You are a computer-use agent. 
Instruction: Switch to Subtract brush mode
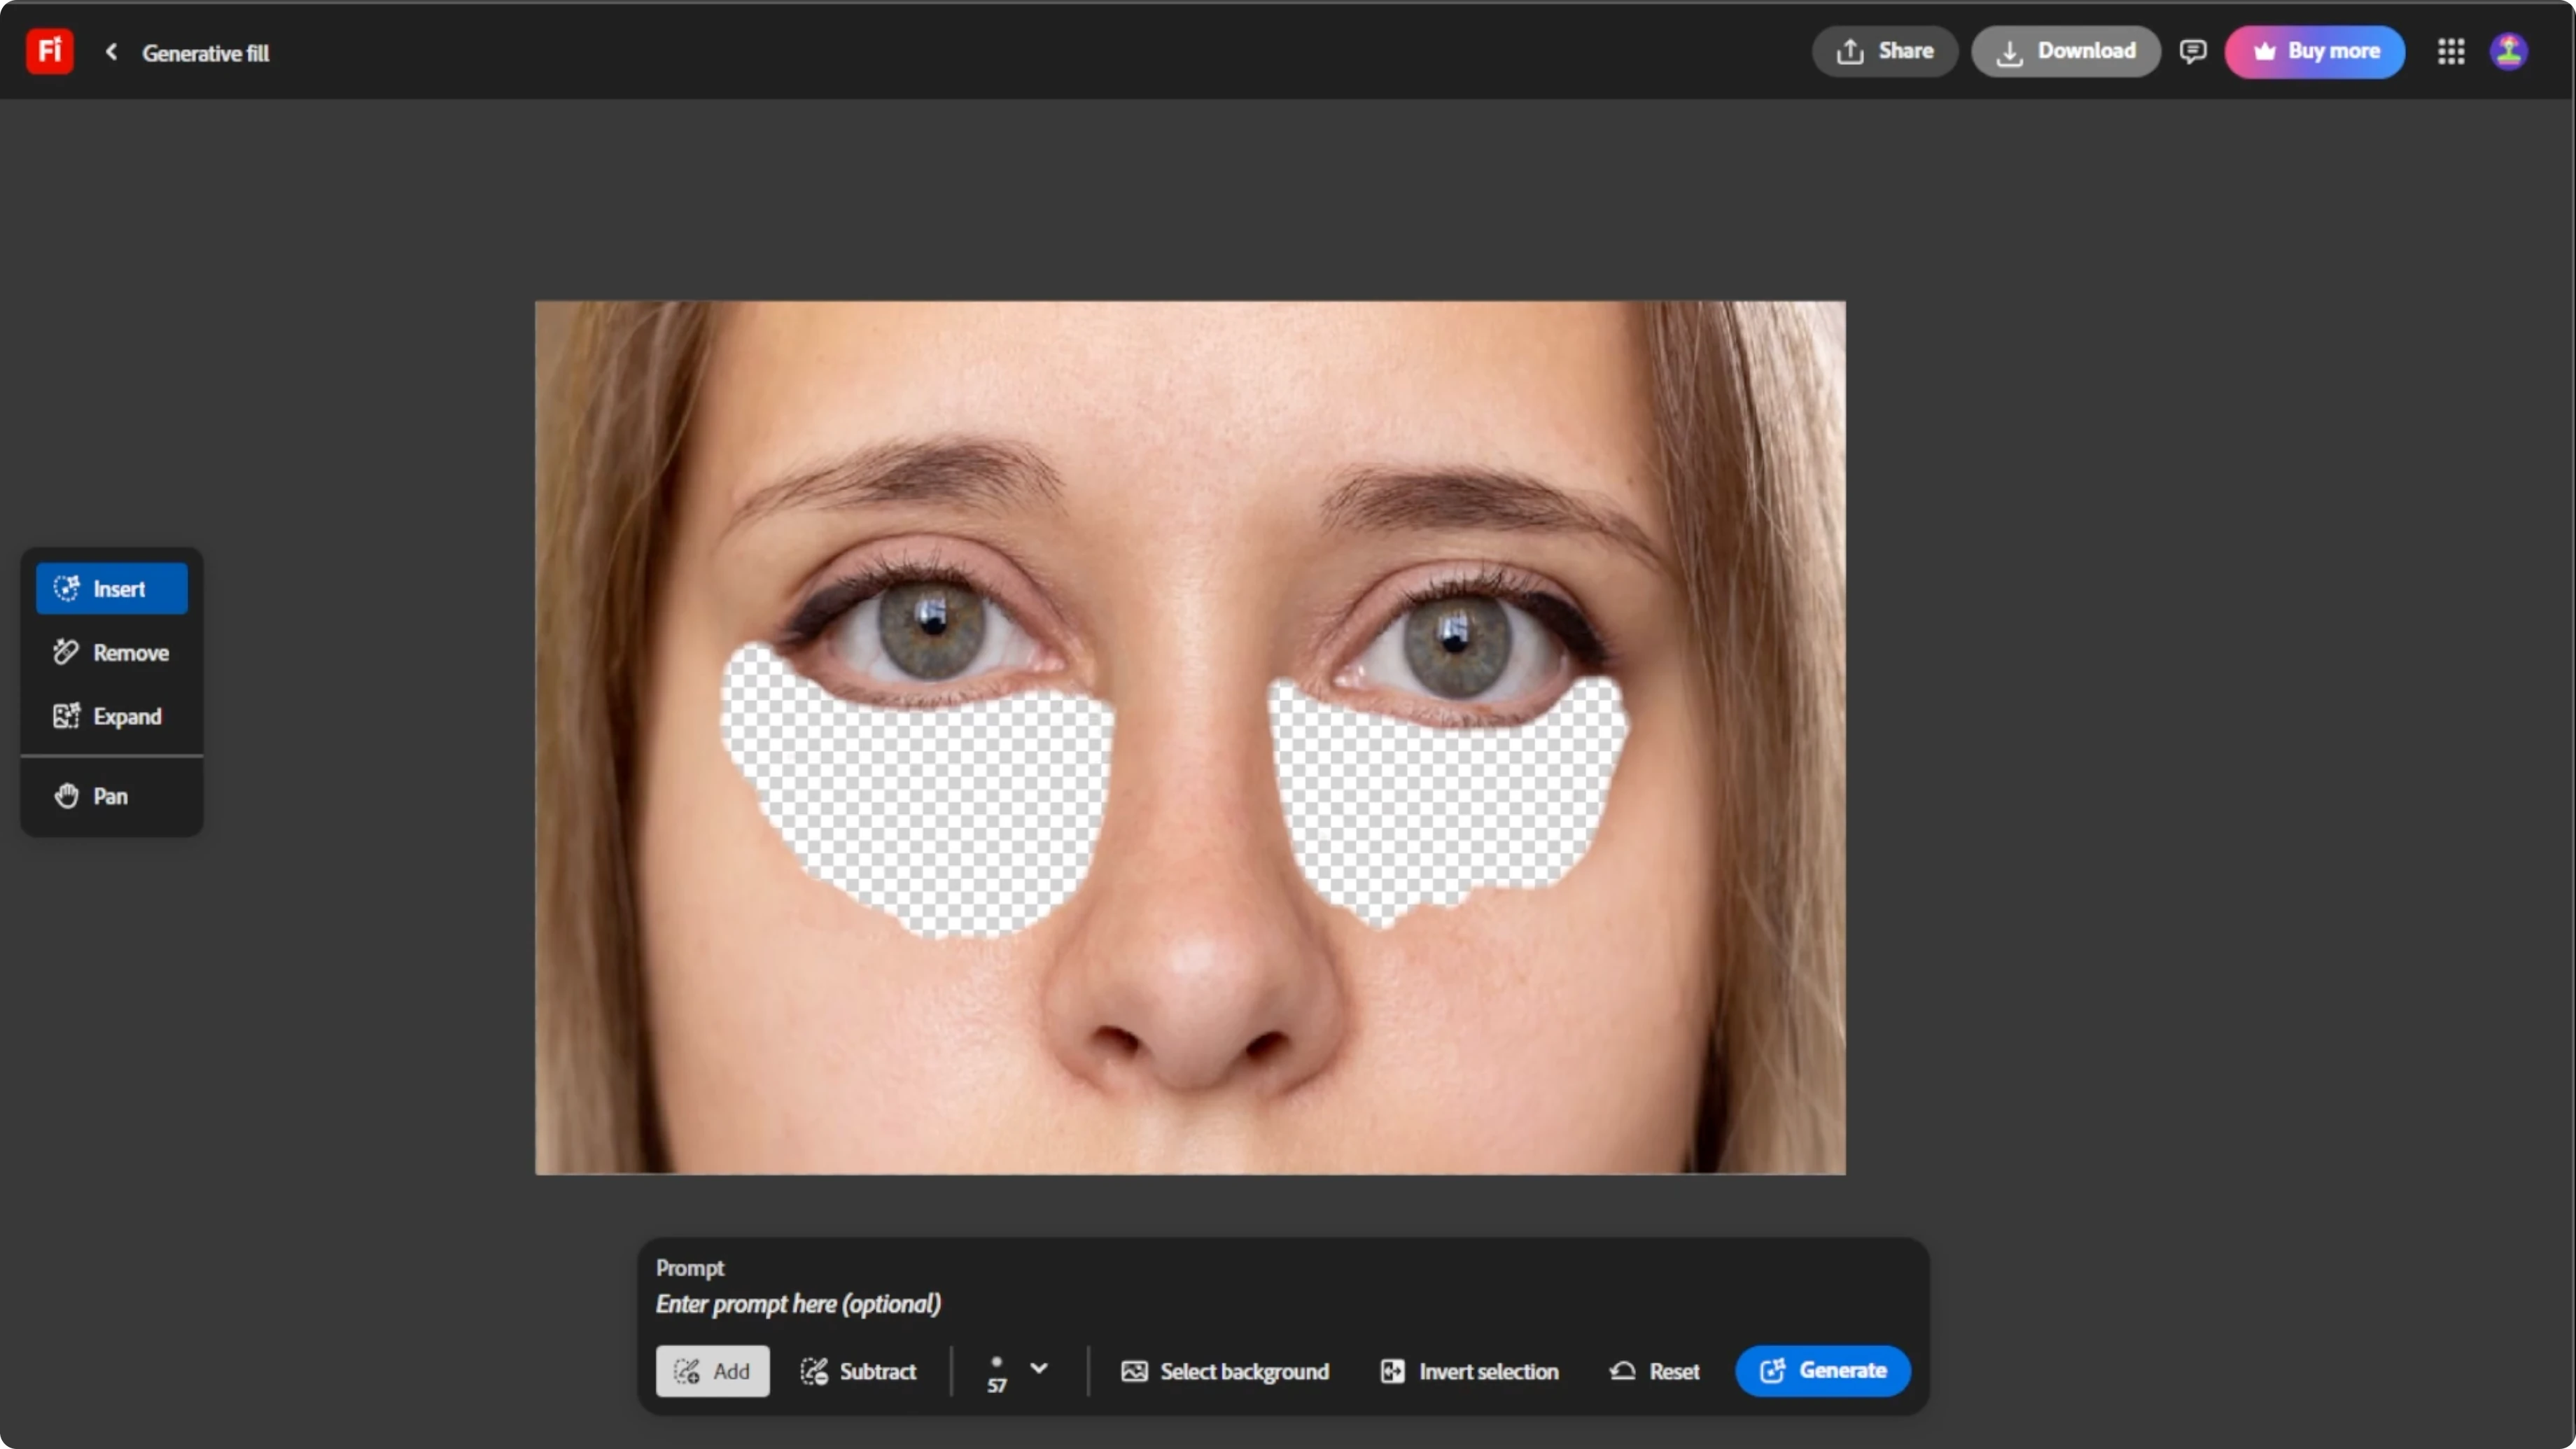coord(858,1371)
